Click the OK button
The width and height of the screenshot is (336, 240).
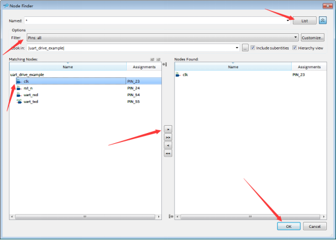(x=289, y=226)
